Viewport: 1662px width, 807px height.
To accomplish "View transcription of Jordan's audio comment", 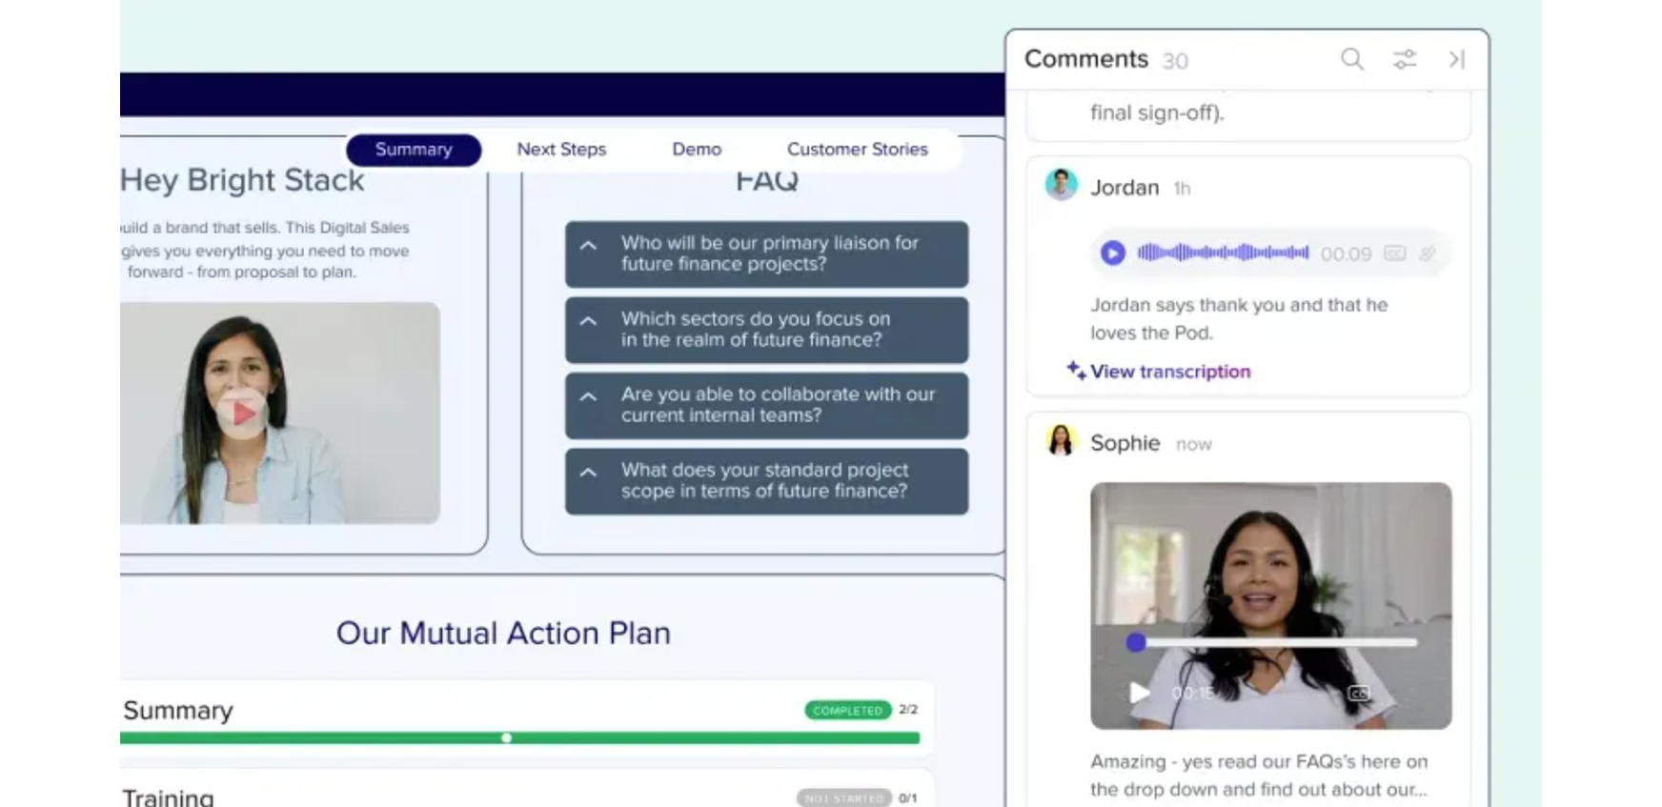I will coord(1170,372).
